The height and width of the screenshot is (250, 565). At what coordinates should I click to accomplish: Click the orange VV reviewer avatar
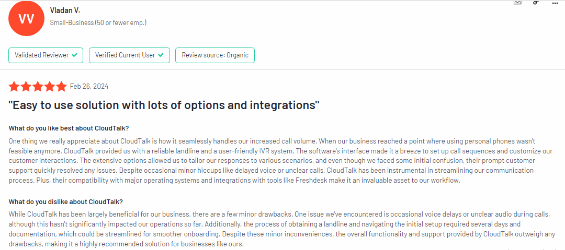[26, 19]
